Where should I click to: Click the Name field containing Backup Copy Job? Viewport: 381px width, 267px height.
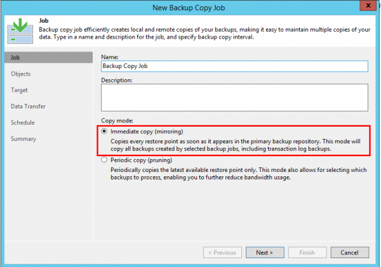click(x=234, y=66)
